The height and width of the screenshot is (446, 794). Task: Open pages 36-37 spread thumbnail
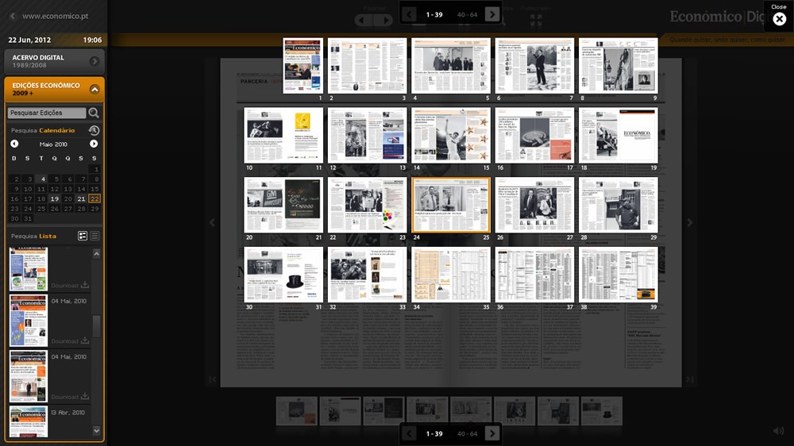coord(534,275)
